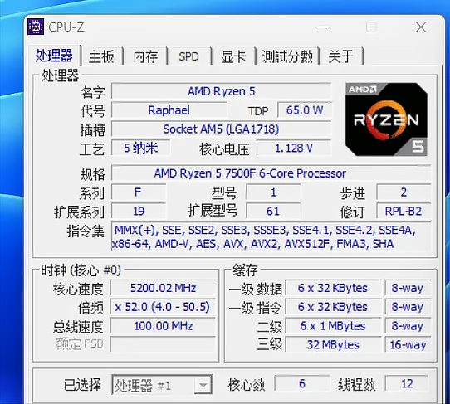Select the extended family value 19
This screenshot has width=450, height=404.
[x=139, y=212]
